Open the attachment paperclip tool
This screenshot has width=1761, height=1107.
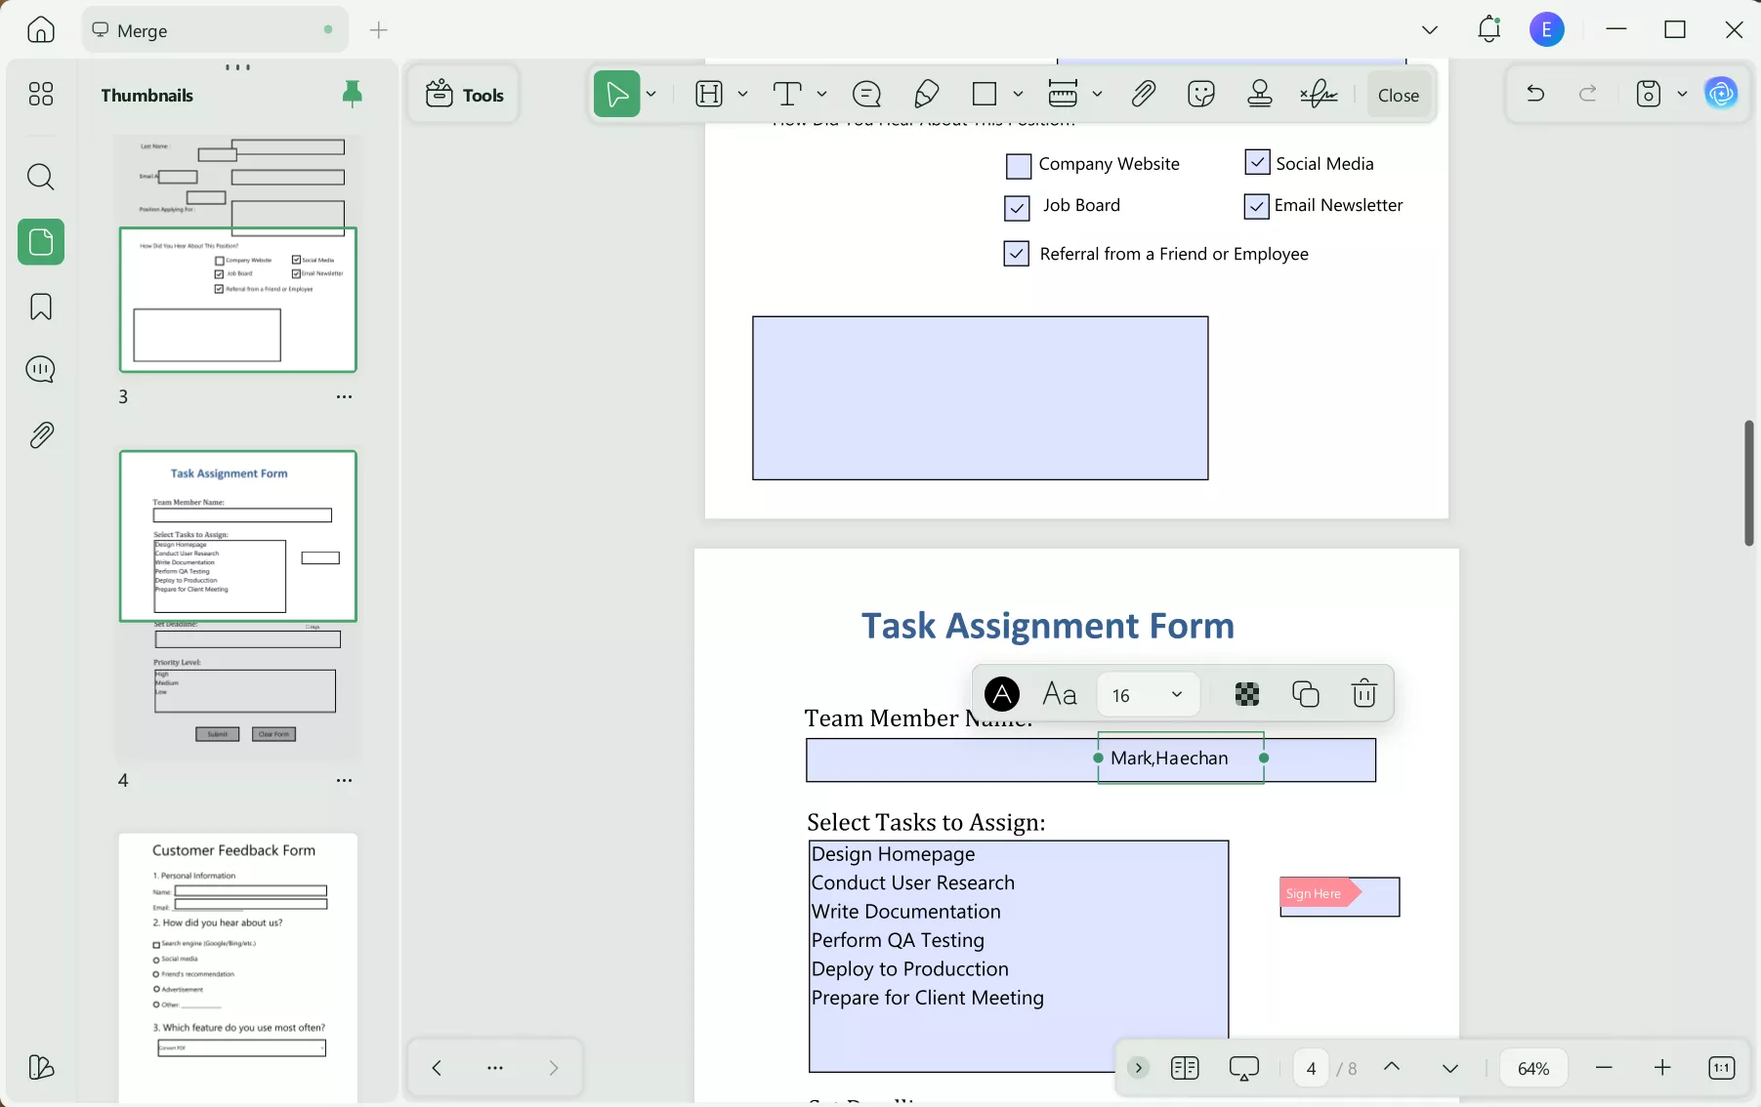click(x=1143, y=94)
